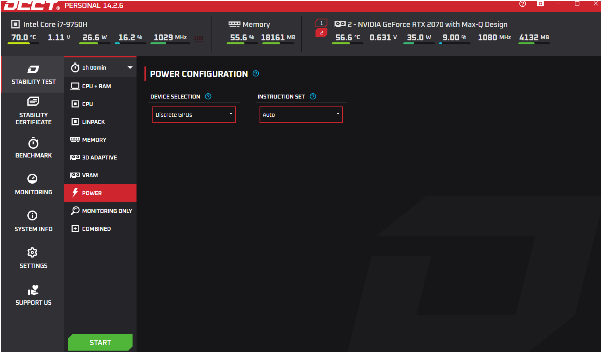Open help for Instruction Set

[x=313, y=97]
